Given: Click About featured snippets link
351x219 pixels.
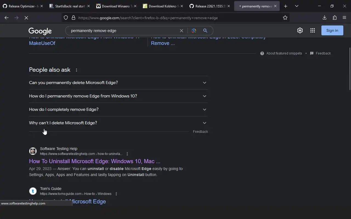Looking at the screenshot, I should pos(284,53).
